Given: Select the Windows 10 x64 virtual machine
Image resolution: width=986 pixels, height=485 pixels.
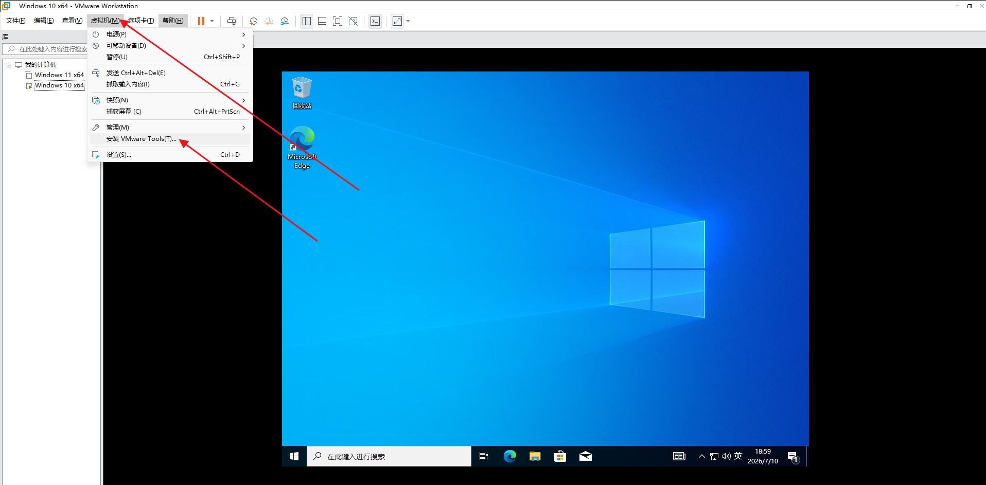Looking at the screenshot, I should [x=59, y=85].
